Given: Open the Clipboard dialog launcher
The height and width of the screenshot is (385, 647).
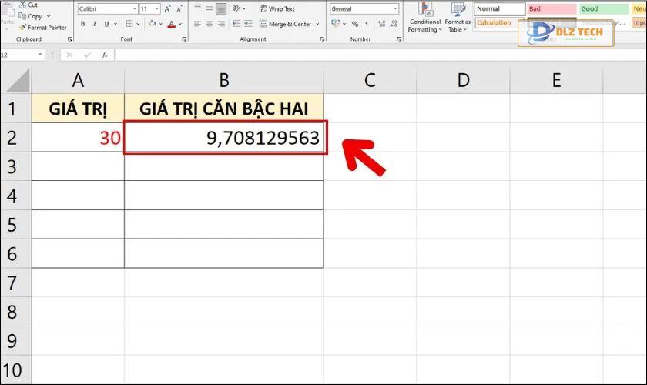Looking at the screenshot, I should pos(70,39).
